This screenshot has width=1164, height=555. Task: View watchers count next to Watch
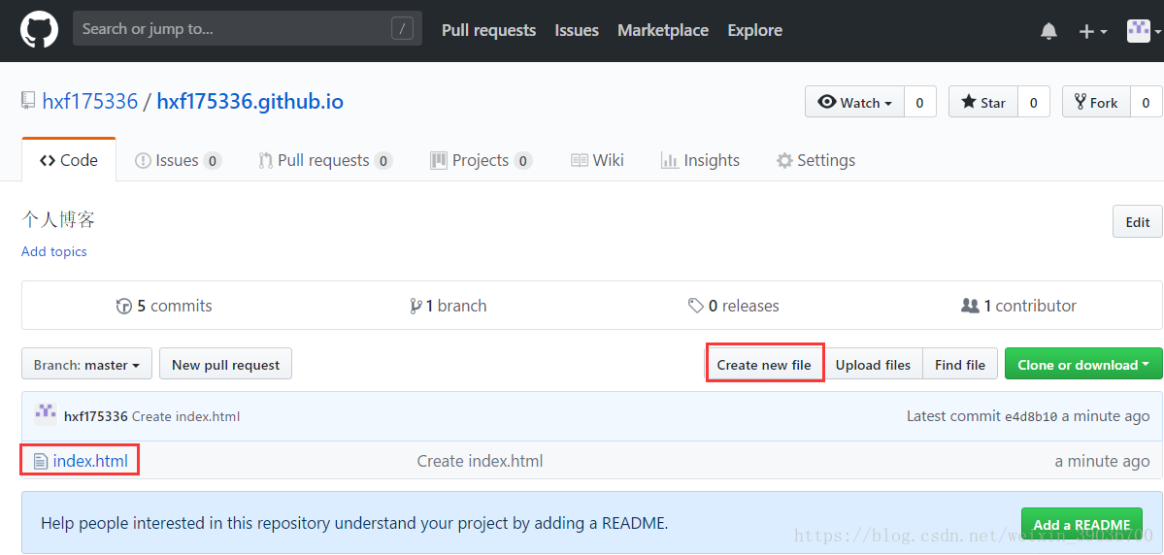(919, 103)
